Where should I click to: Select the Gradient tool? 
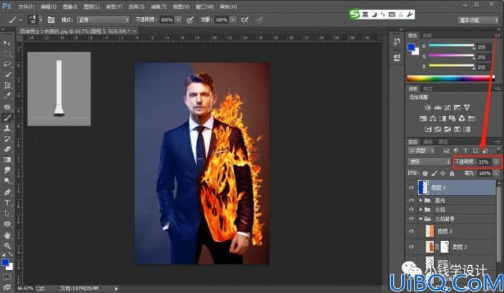7,159
